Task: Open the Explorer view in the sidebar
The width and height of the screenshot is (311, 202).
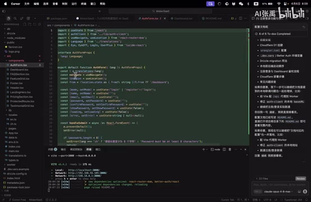Action: pos(8,19)
